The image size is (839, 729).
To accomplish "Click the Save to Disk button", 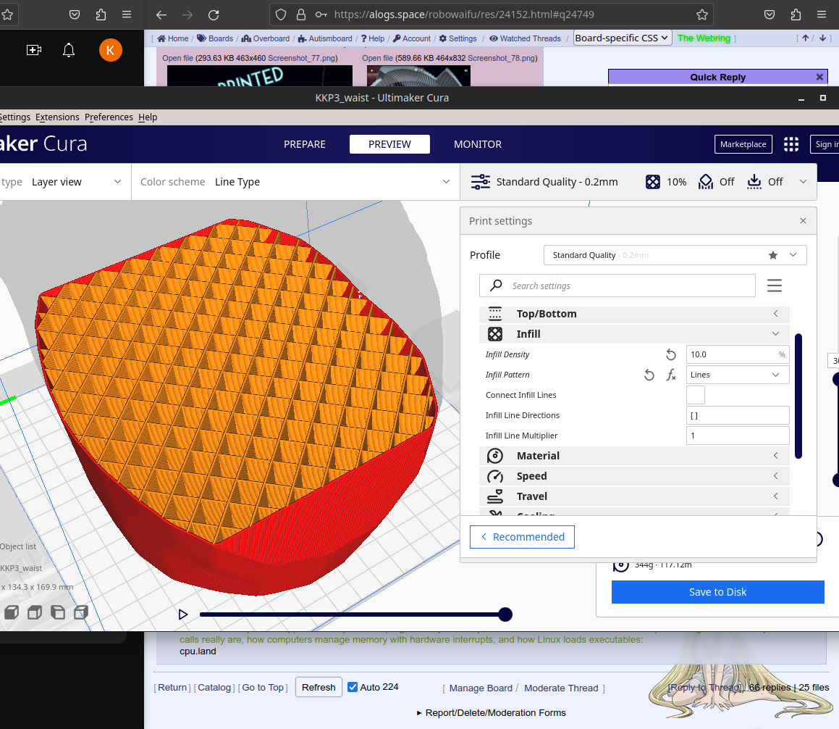I will [717, 592].
